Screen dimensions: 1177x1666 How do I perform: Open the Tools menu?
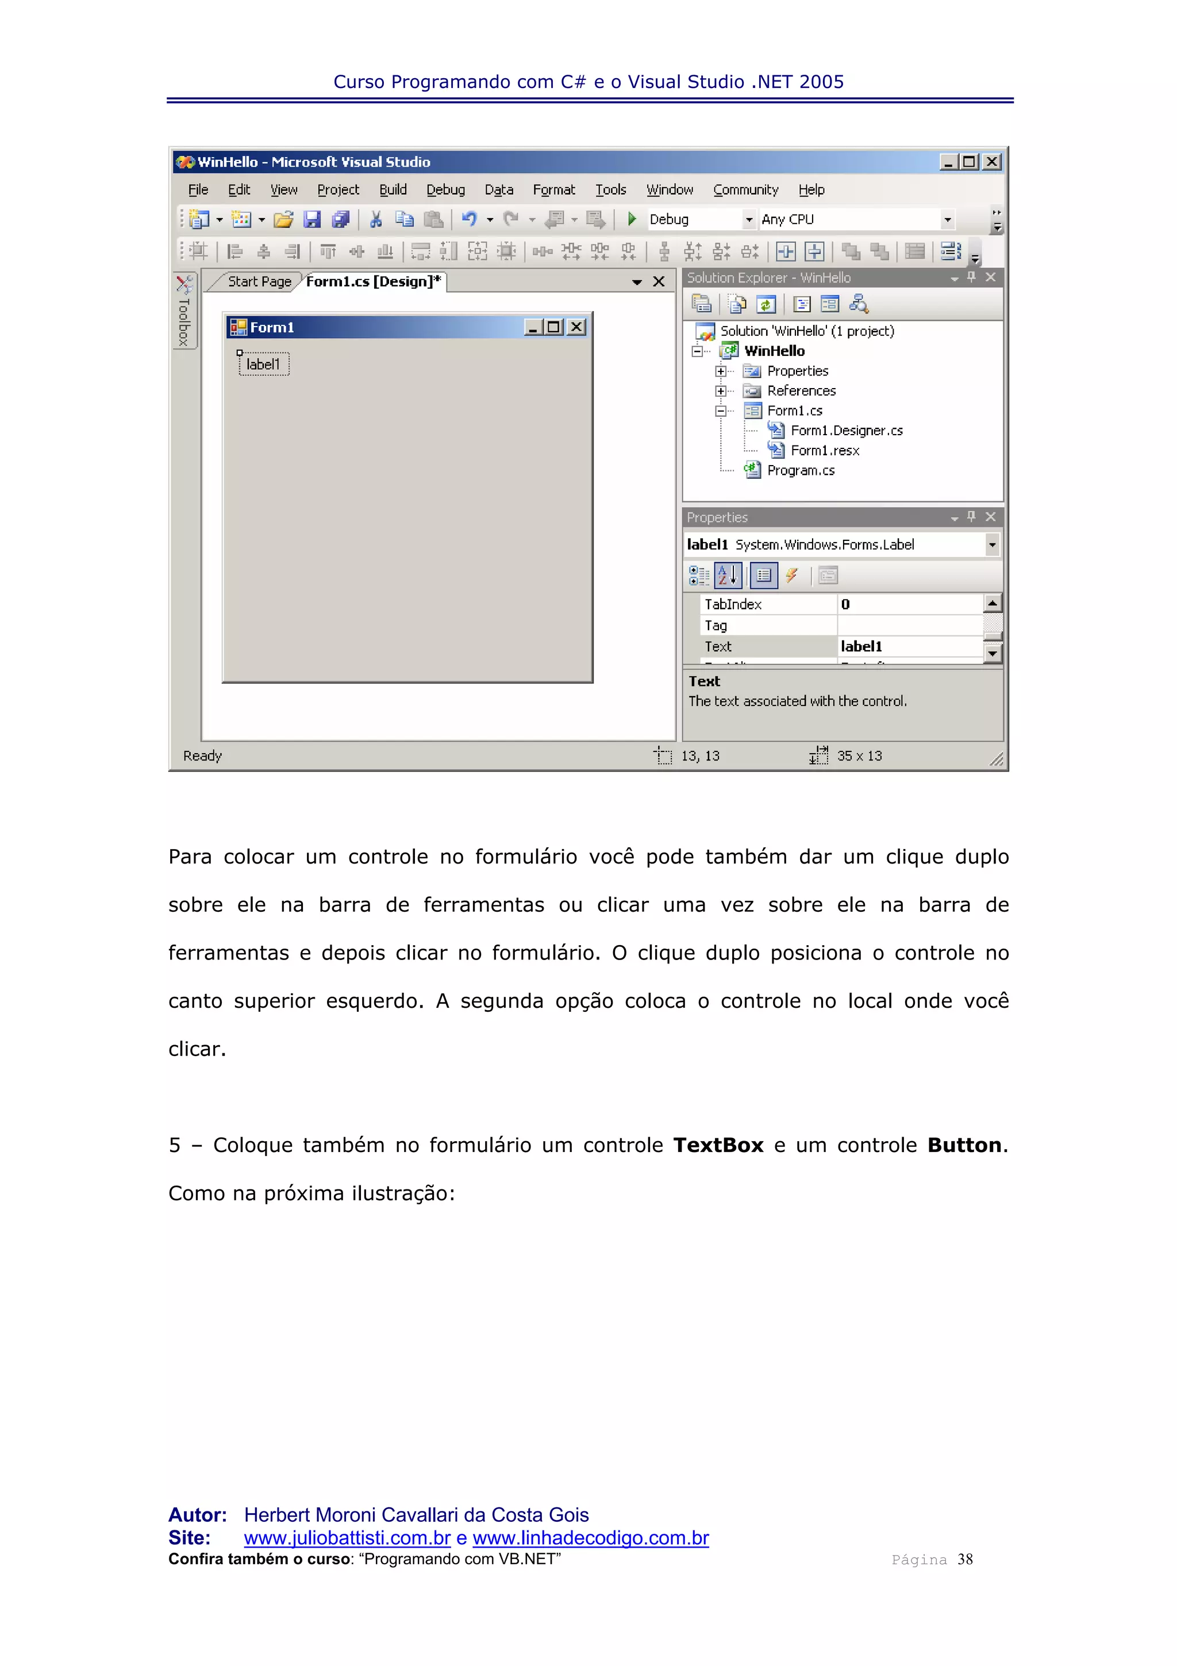pos(610,190)
